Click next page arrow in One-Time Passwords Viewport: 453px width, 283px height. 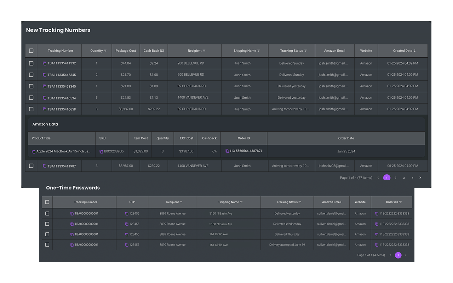click(x=405, y=255)
